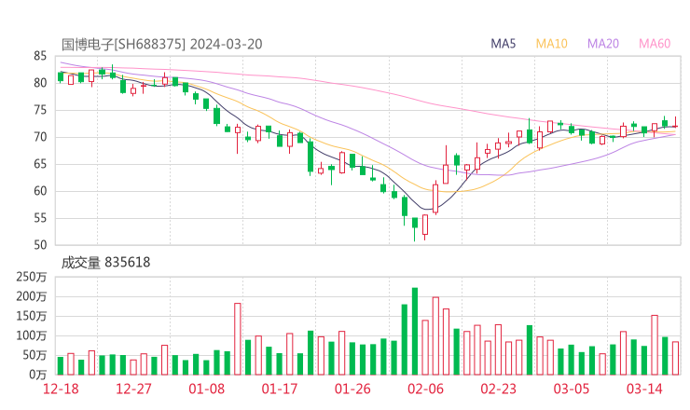
Task: Click the MA5 legend label
Action: (x=503, y=44)
